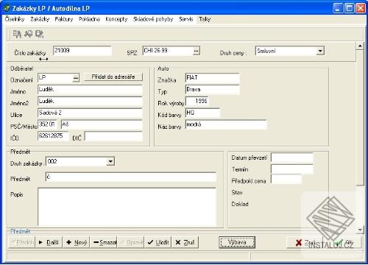Open the Servis menu

pyautogui.click(x=186, y=19)
